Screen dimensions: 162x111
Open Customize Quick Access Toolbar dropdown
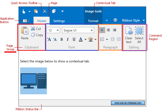(x=62, y=11)
